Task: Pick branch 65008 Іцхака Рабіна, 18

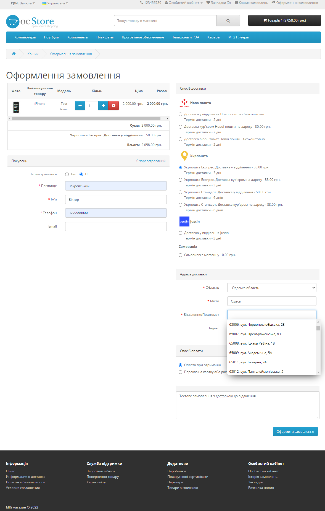Action: coord(271,343)
